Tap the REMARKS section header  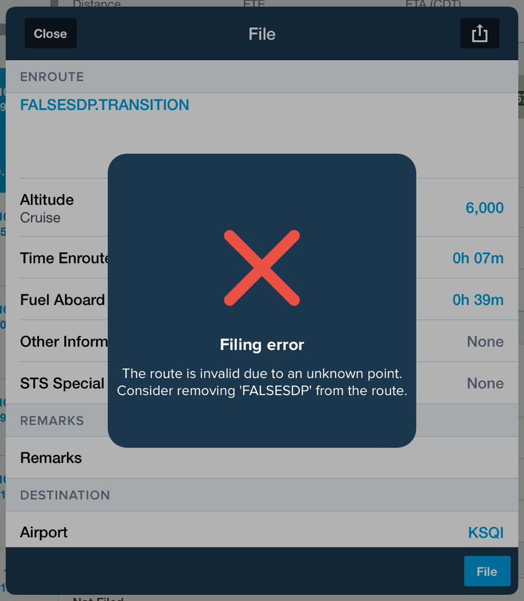click(52, 420)
